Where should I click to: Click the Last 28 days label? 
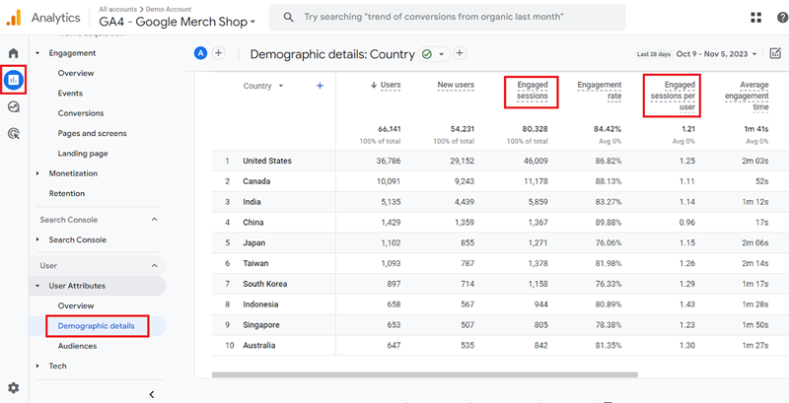654,54
